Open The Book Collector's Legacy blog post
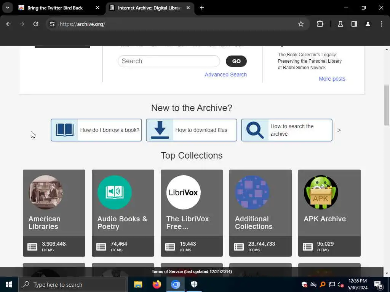This screenshot has width=390, height=292. pos(310,61)
